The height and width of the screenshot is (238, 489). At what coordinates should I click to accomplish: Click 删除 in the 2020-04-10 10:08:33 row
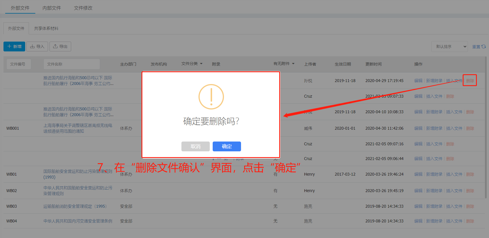pyautogui.click(x=470, y=112)
